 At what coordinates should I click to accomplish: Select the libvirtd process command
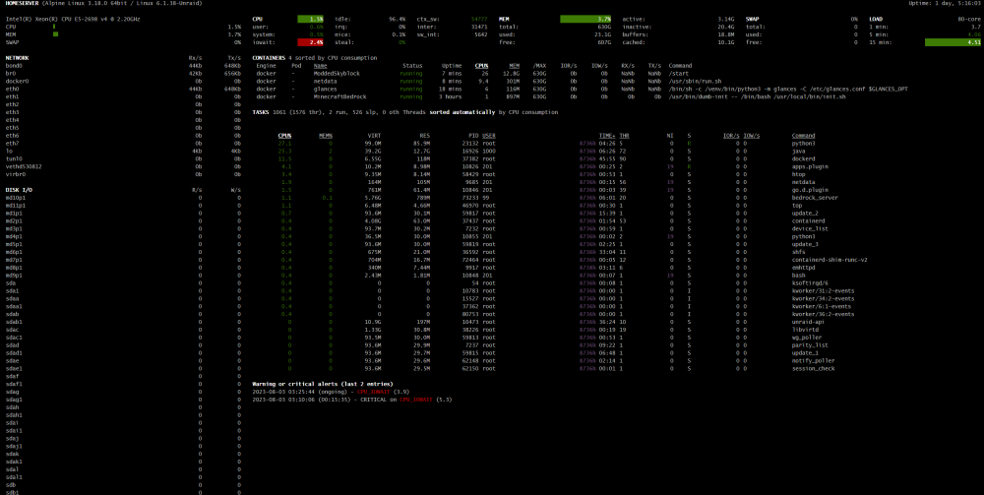[x=805, y=330]
